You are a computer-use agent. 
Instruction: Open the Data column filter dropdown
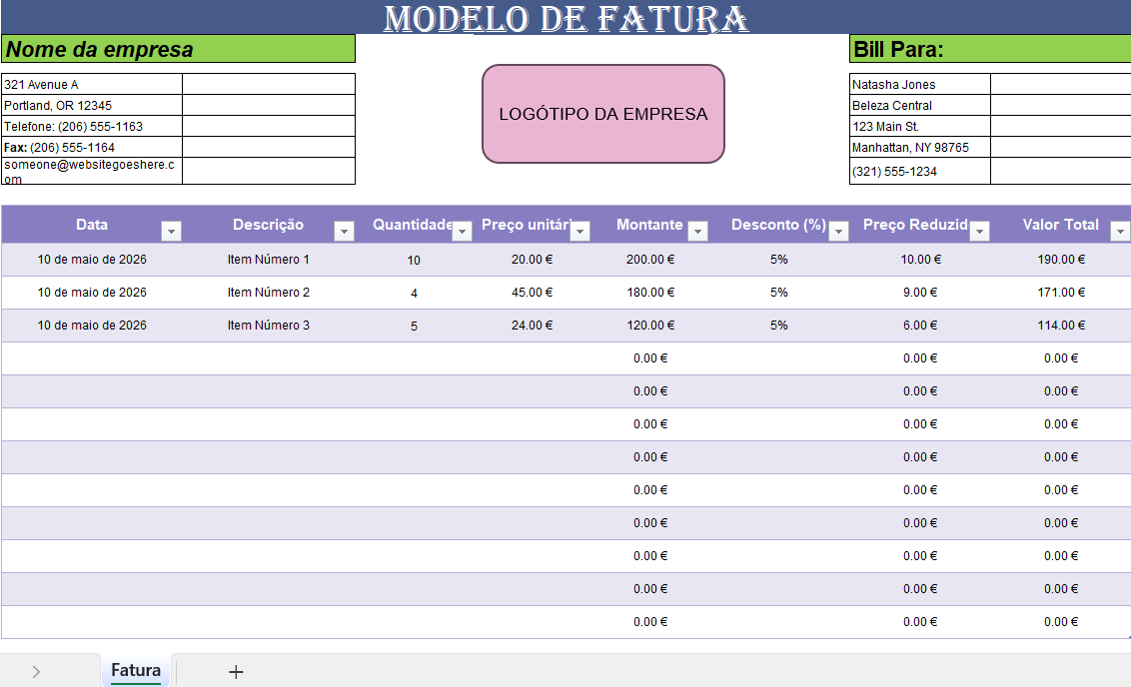171,230
